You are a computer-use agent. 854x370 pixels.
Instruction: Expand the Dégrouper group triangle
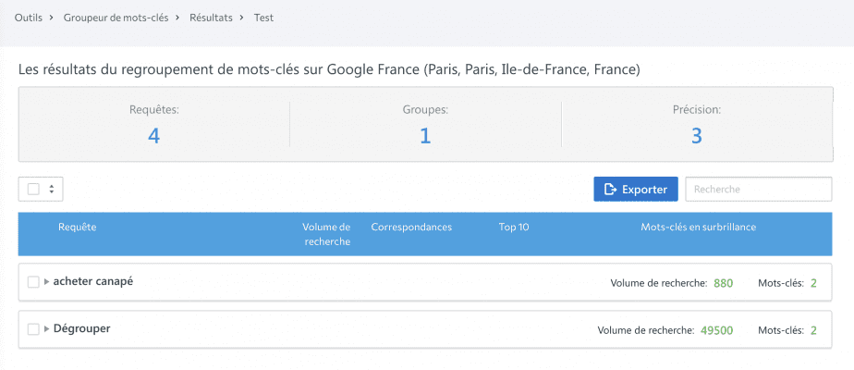coord(47,329)
